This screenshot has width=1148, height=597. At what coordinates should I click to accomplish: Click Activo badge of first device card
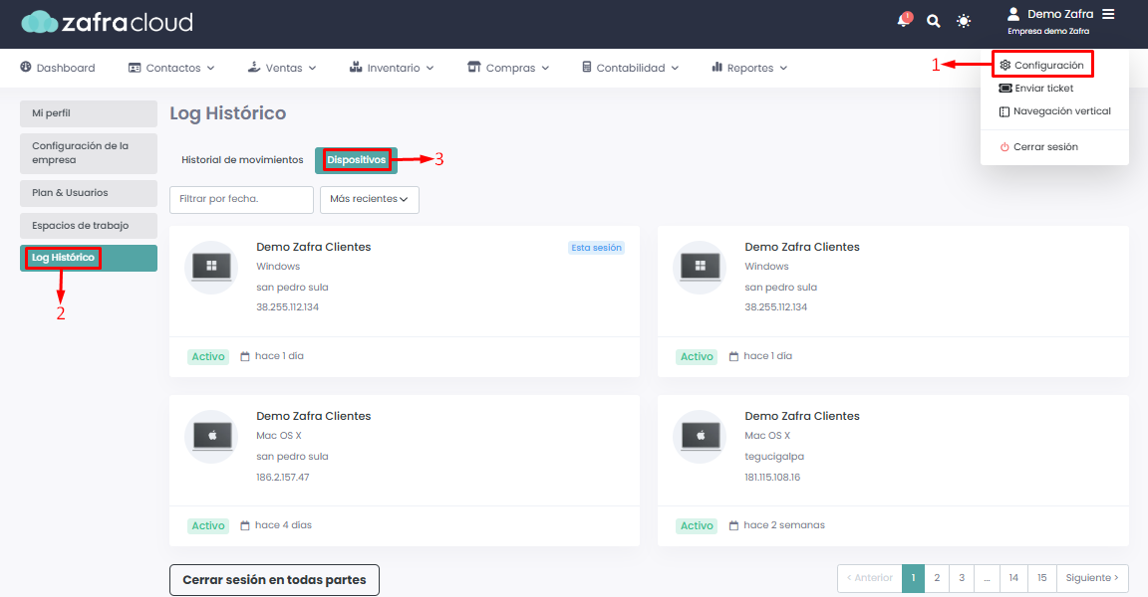coord(208,356)
